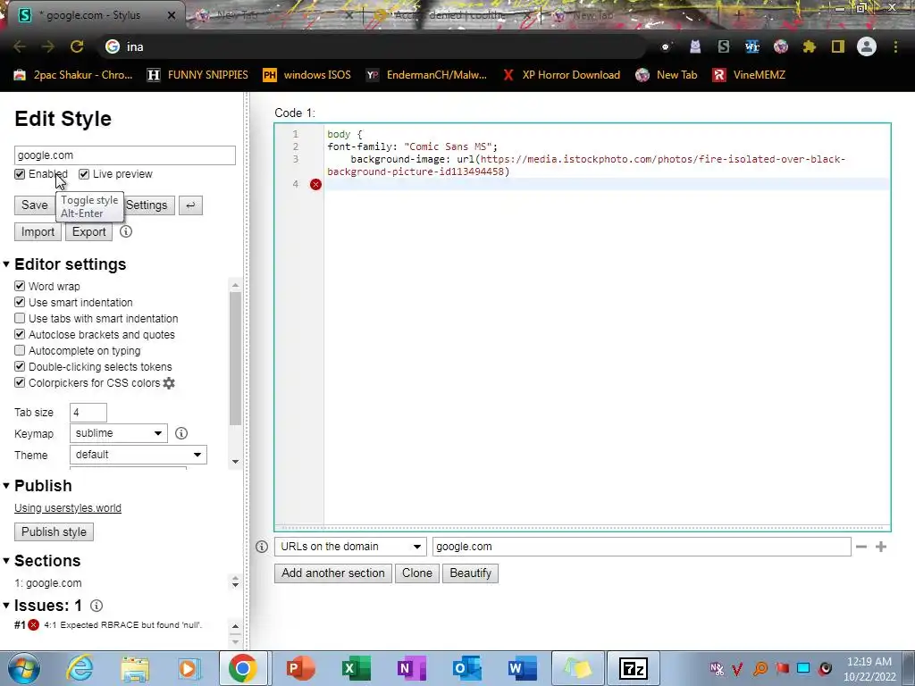Click the red error icon for issue #1
Viewport: 915px width, 686px height.
[34, 625]
